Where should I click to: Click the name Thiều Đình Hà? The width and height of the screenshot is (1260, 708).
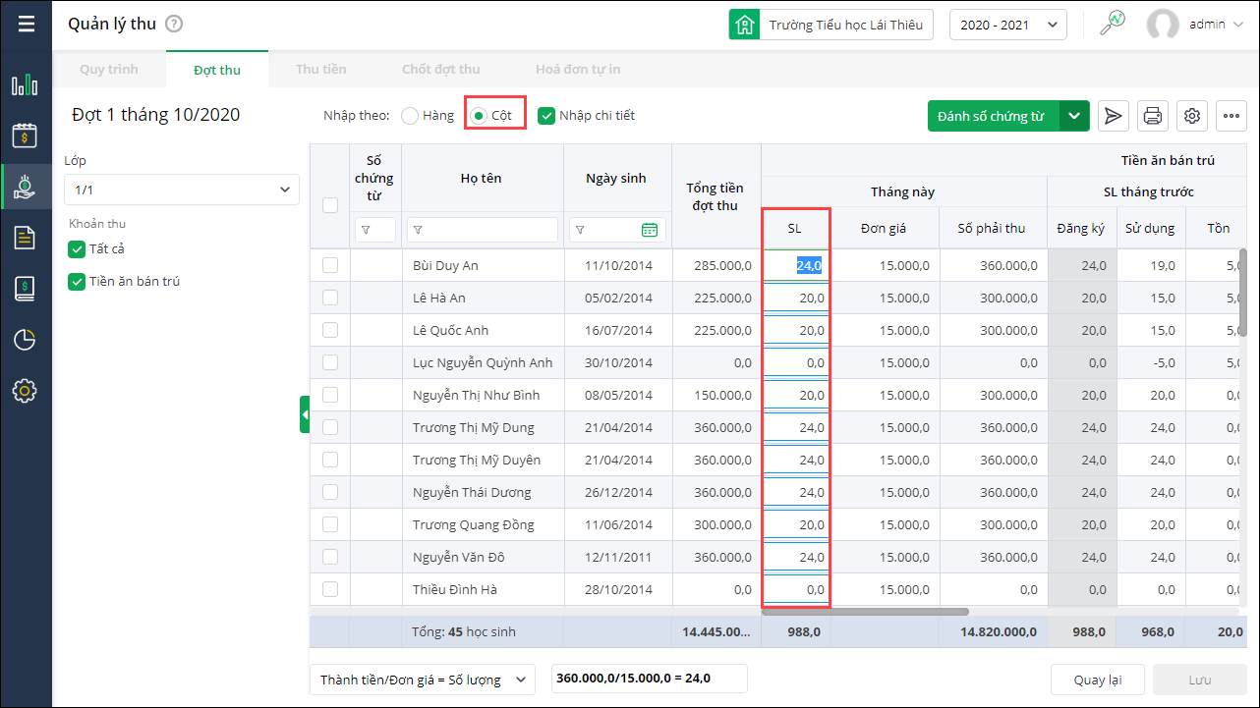point(455,589)
